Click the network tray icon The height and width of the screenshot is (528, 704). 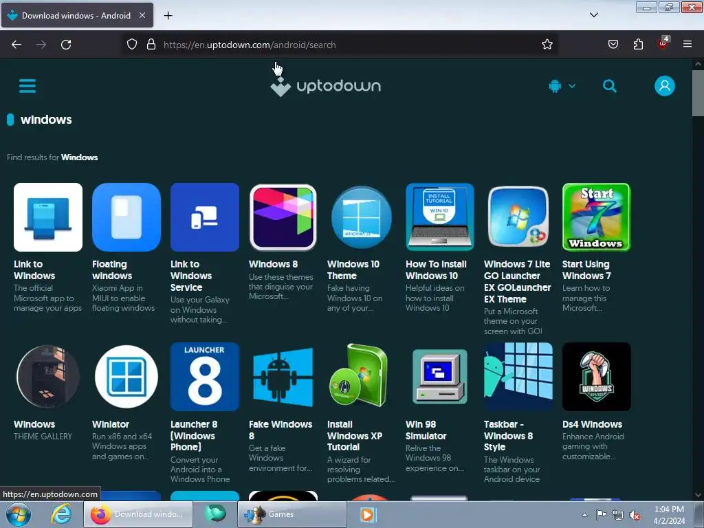618,515
